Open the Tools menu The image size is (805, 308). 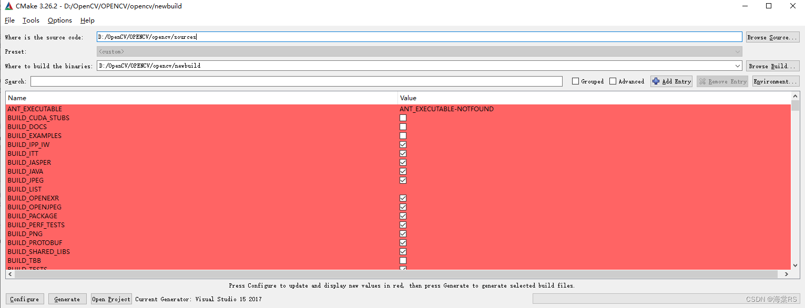tap(31, 20)
